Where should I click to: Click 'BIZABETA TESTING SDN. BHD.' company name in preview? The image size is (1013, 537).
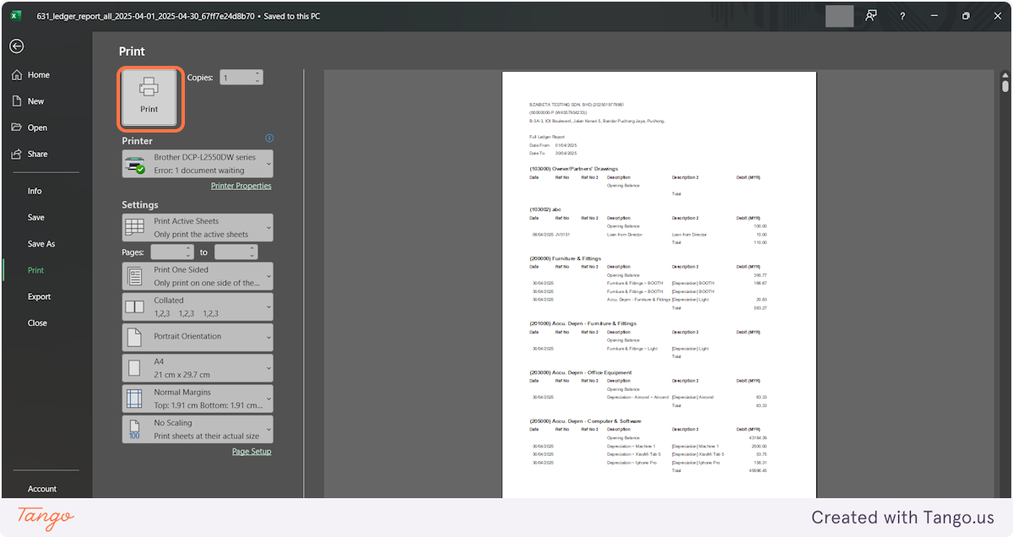click(x=561, y=105)
